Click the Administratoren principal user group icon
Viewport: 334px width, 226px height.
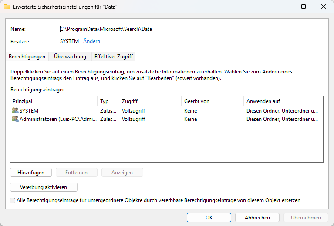click(15, 119)
